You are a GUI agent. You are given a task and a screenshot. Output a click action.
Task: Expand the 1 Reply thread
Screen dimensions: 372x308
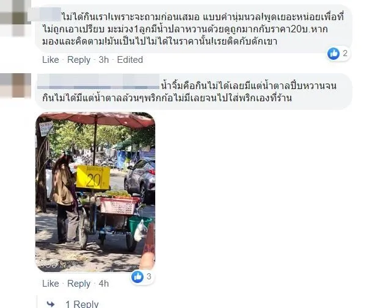point(82,304)
